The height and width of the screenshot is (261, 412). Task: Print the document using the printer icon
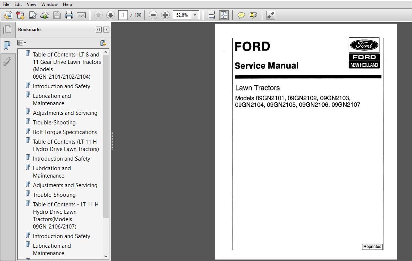[x=69, y=15]
